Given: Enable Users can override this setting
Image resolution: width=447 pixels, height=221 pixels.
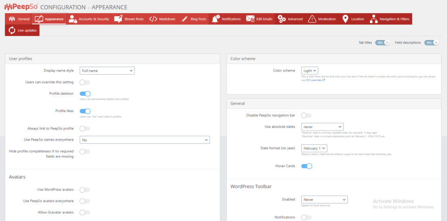Looking at the screenshot, I should [85, 82].
